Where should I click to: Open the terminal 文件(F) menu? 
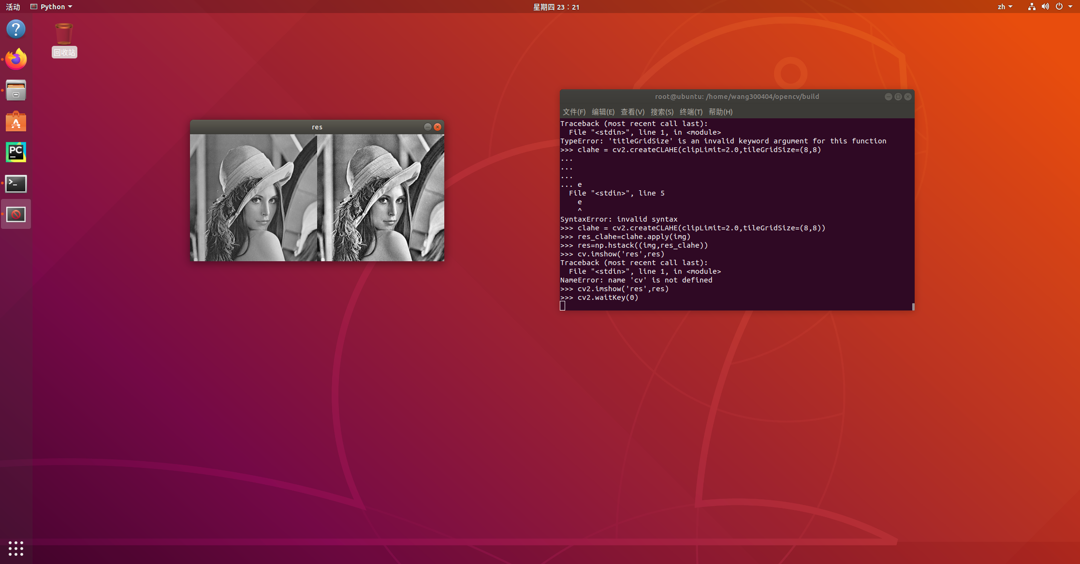(574, 112)
